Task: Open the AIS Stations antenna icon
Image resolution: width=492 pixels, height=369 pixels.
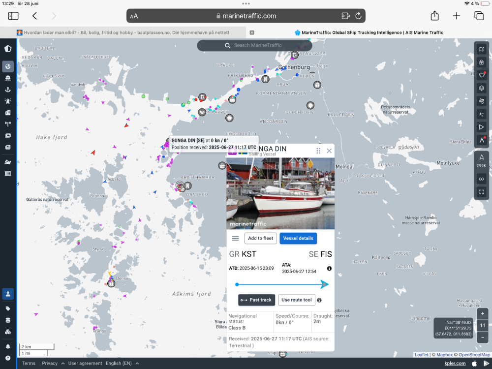Action: pos(8,124)
